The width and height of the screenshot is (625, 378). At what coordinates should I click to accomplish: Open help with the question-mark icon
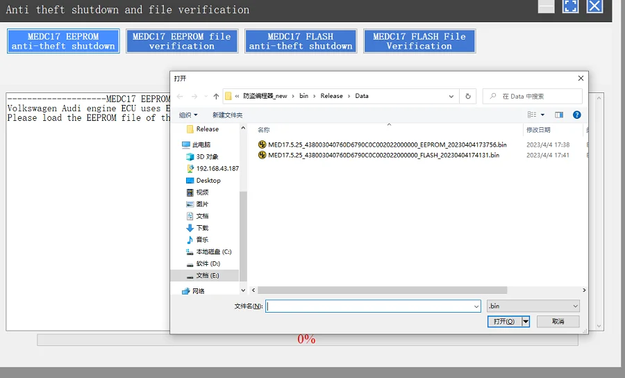click(577, 115)
